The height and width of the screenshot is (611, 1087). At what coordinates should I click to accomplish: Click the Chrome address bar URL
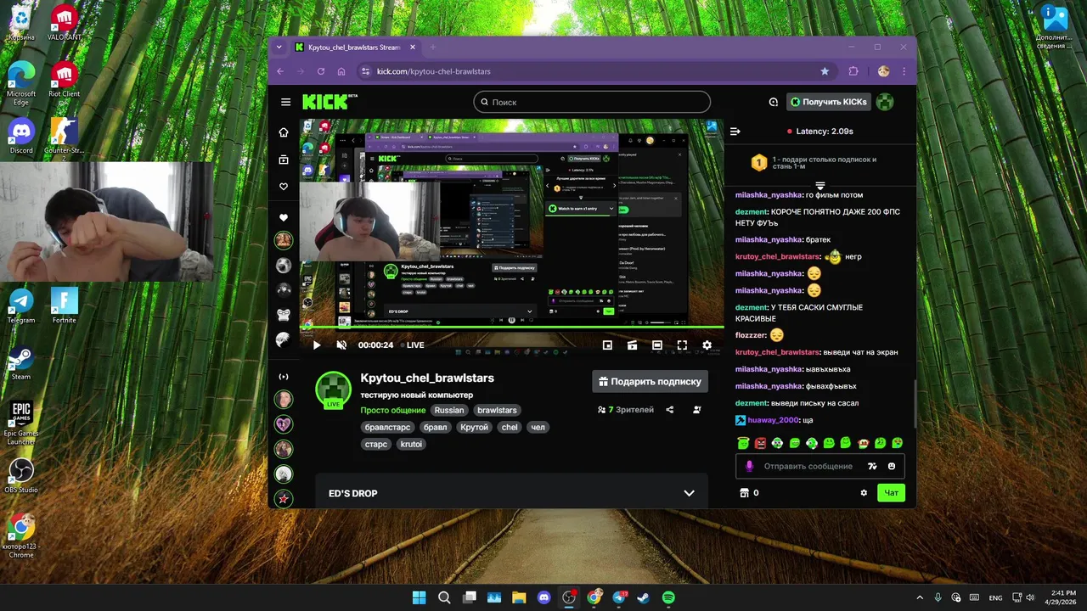[x=434, y=71]
